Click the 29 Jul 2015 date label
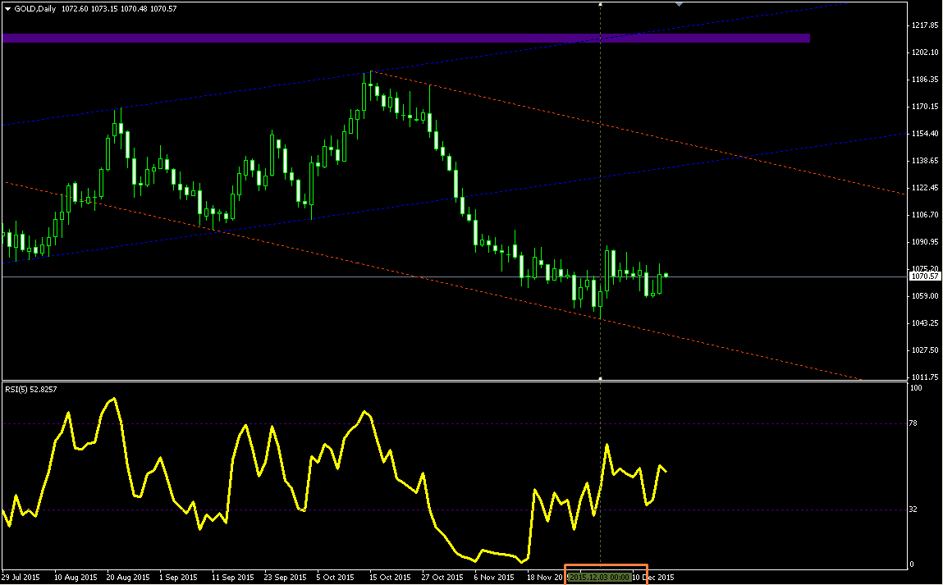Screen dimensions: 943x585 pos(21,577)
